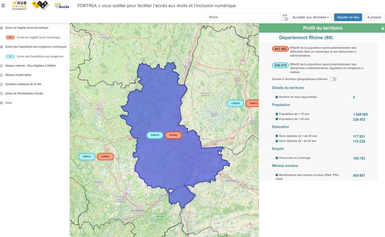Screen dimensions: 385x237
Task: Toggle the Iris switch
Action: pos(285,19)
